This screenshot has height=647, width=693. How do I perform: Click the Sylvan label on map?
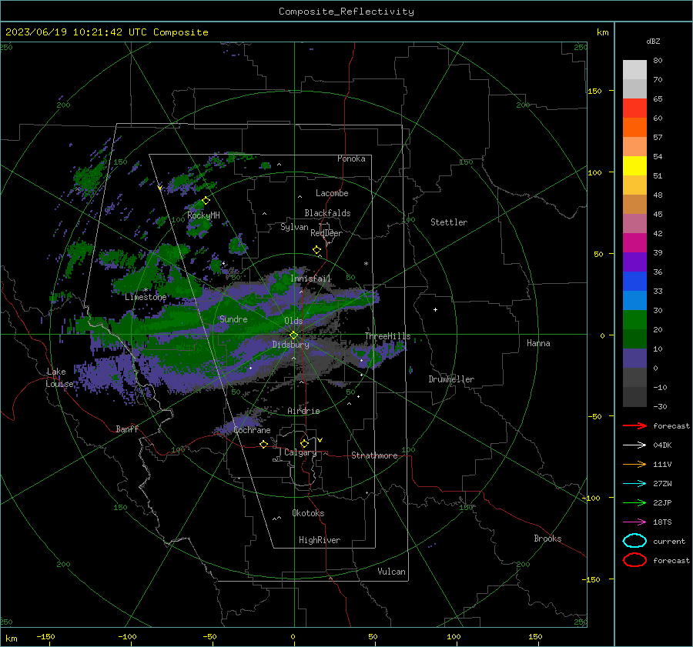(294, 227)
